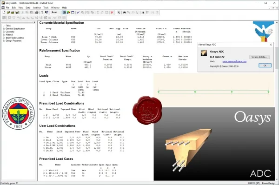Click the rightmost green node on beam diagram
Screen dimensions: 279x185
[268, 92]
